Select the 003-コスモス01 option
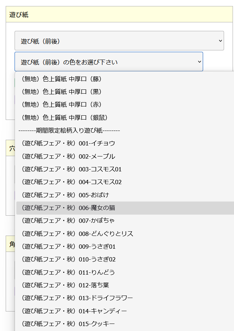Screen dimensions: 234x331 [x=71, y=169]
